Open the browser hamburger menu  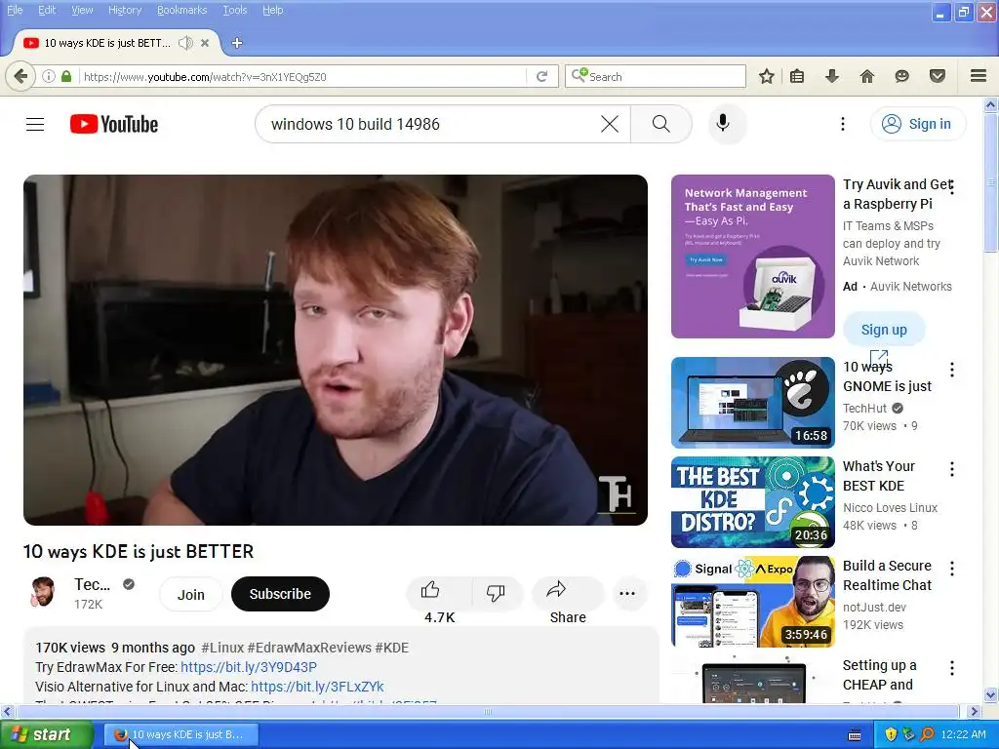[x=979, y=76]
